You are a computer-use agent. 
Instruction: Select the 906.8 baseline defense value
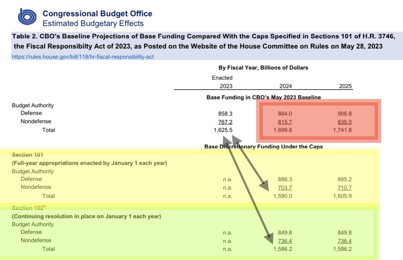(x=344, y=114)
